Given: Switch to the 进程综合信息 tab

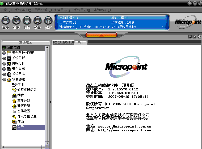Looking at the screenshot, I should (63, 42).
